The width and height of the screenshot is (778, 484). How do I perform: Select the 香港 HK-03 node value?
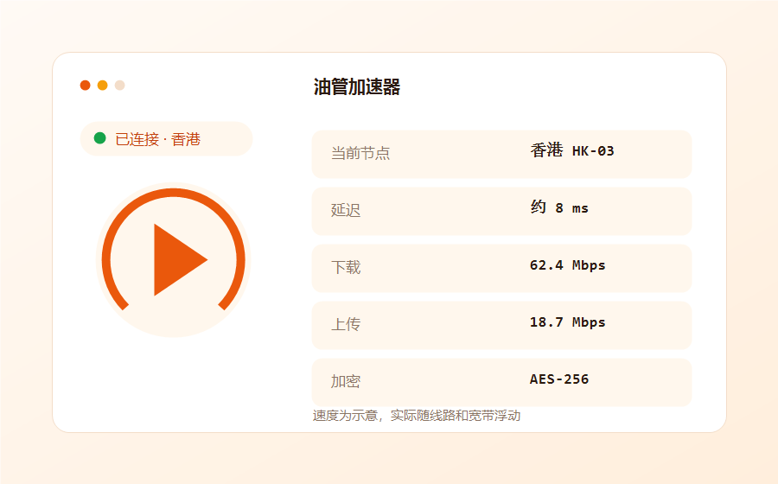(x=572, y=150)
